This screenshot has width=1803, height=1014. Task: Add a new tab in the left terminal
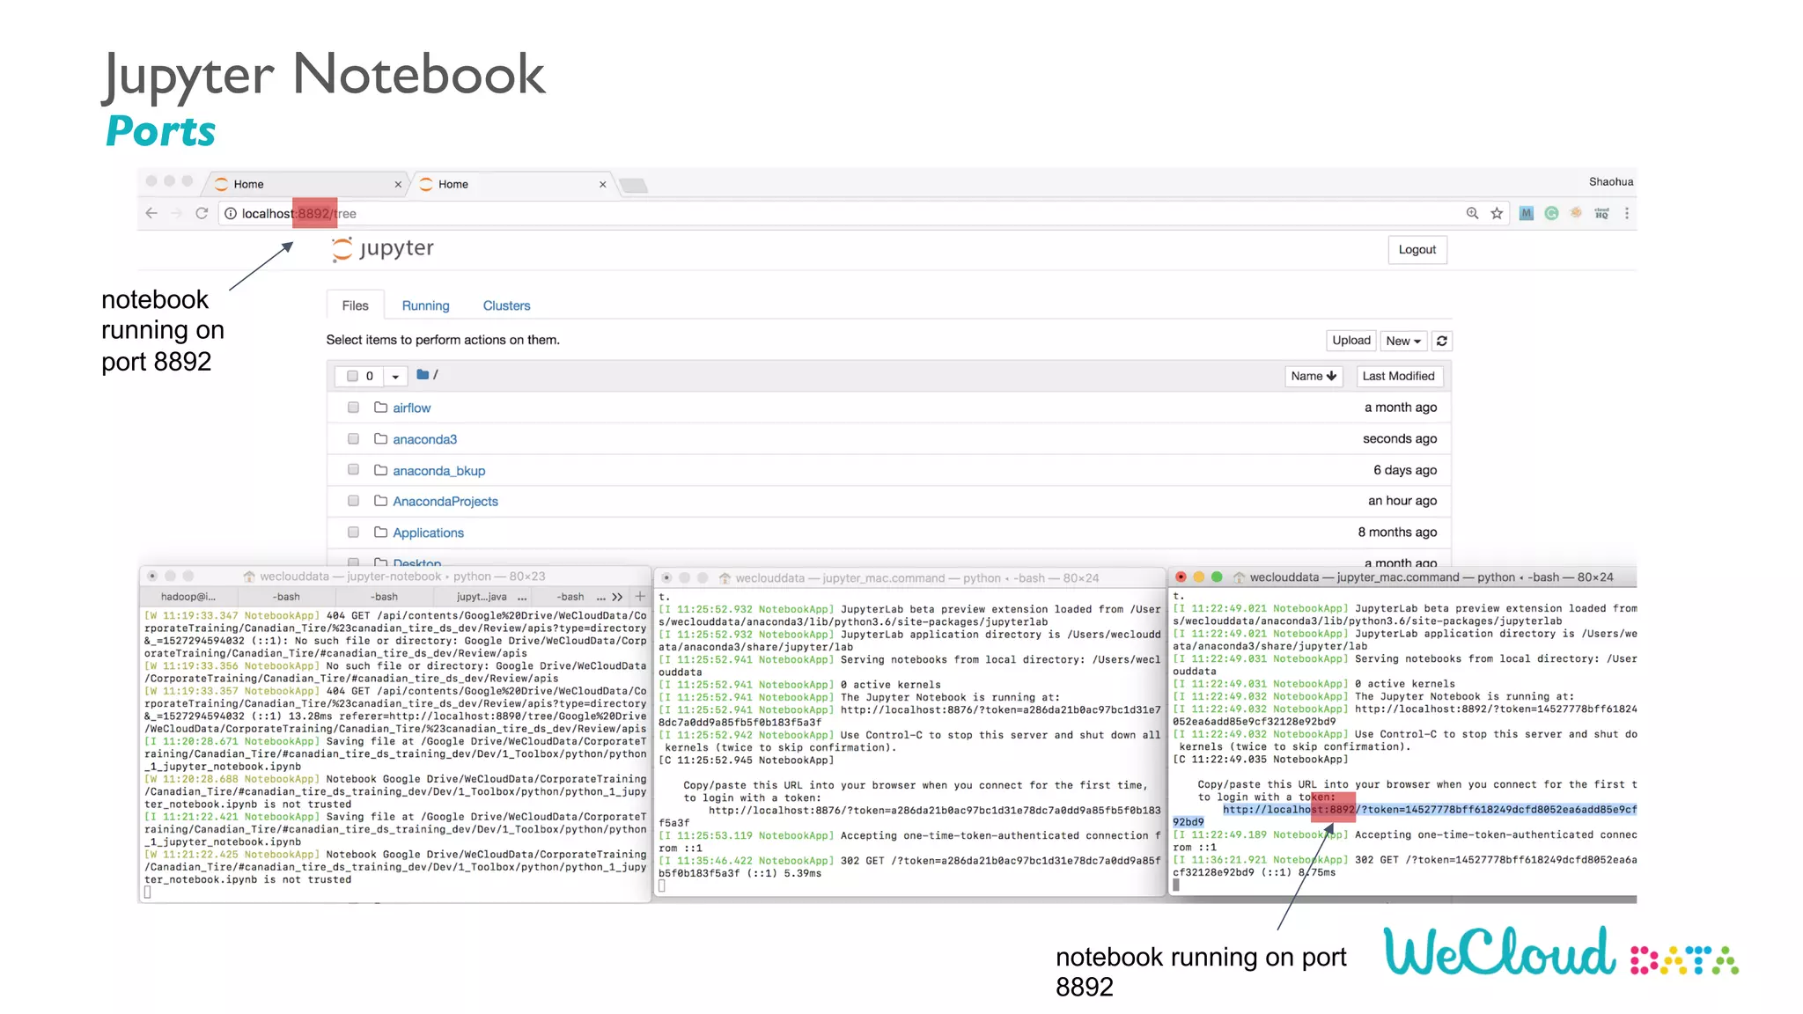pyautogui.click(x=640, y=596)
